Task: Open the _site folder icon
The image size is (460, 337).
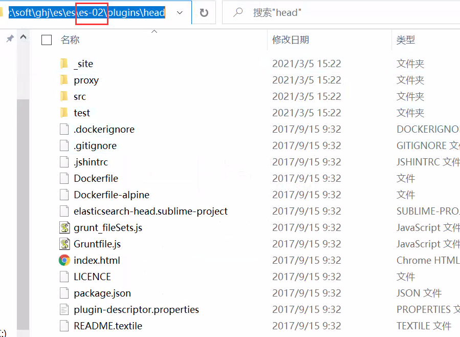Action: pyautogui.click(x=64, y=64)
